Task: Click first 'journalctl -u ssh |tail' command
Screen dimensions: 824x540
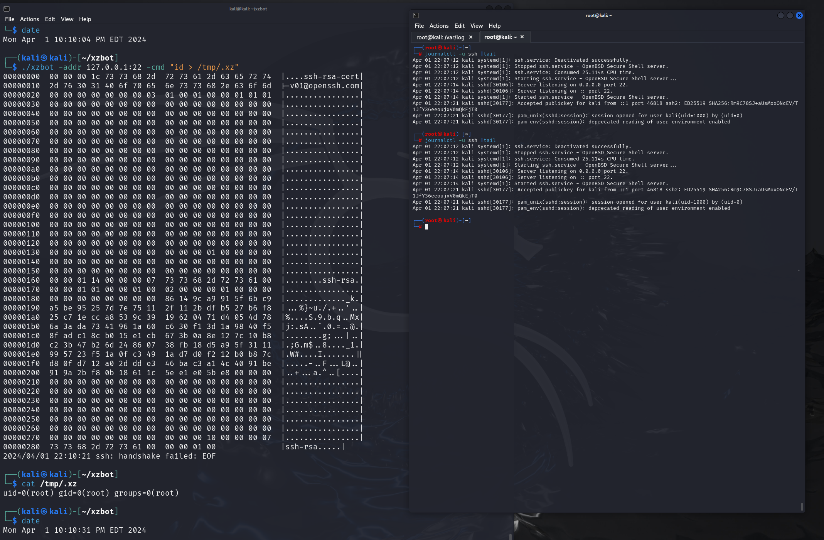Action: pyautogui.click(x=460, y=54)
